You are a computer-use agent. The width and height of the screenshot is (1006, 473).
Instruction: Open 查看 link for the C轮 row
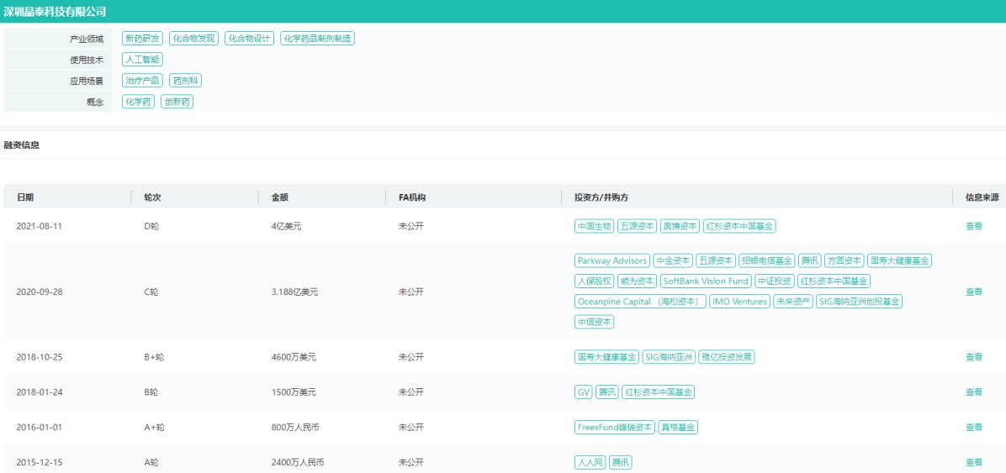[973, 292]
